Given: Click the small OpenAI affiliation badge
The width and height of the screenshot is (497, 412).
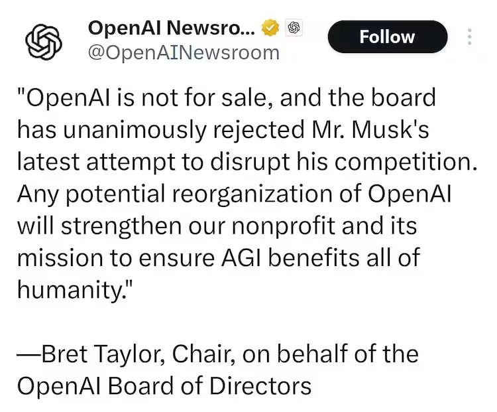Looking at the screenshot, I should tap(294, 29).
